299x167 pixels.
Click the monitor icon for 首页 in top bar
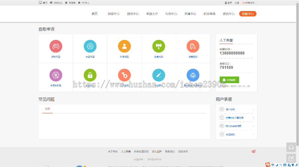(x=40, y=3)
